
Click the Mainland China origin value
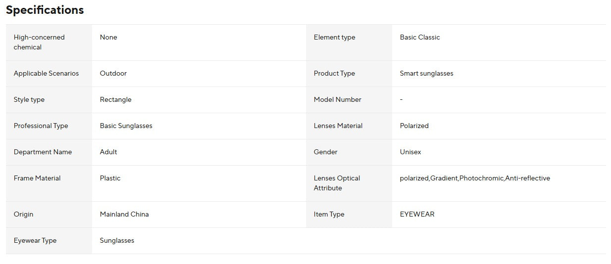click(124, 214)
